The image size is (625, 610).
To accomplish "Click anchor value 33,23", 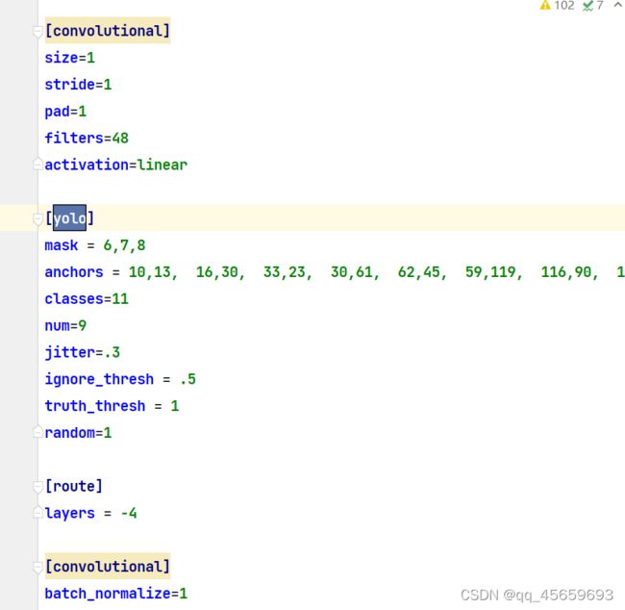I will point(284,272).
